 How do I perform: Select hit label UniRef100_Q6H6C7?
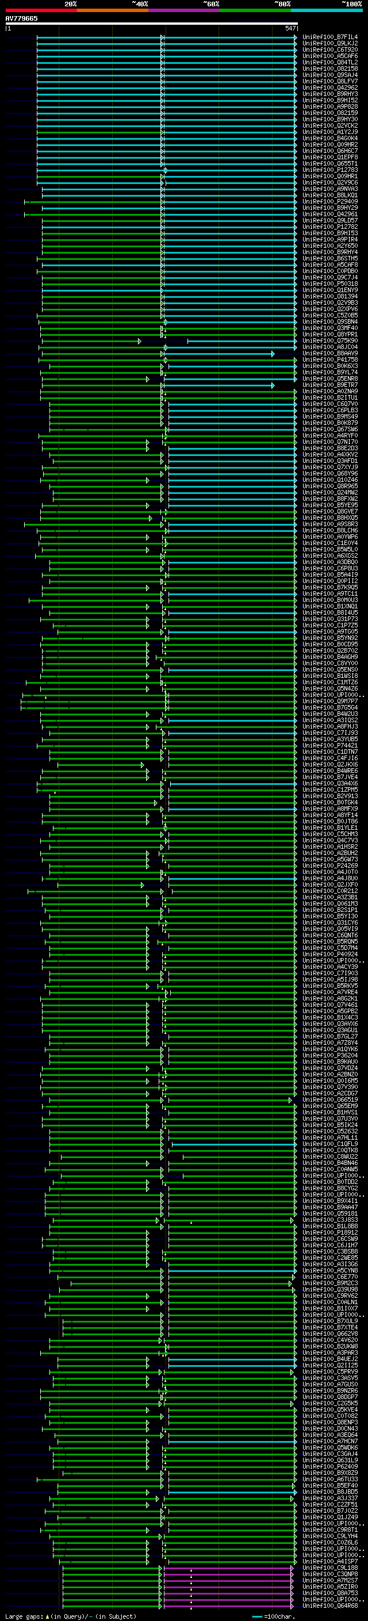[x=329, y=151]
